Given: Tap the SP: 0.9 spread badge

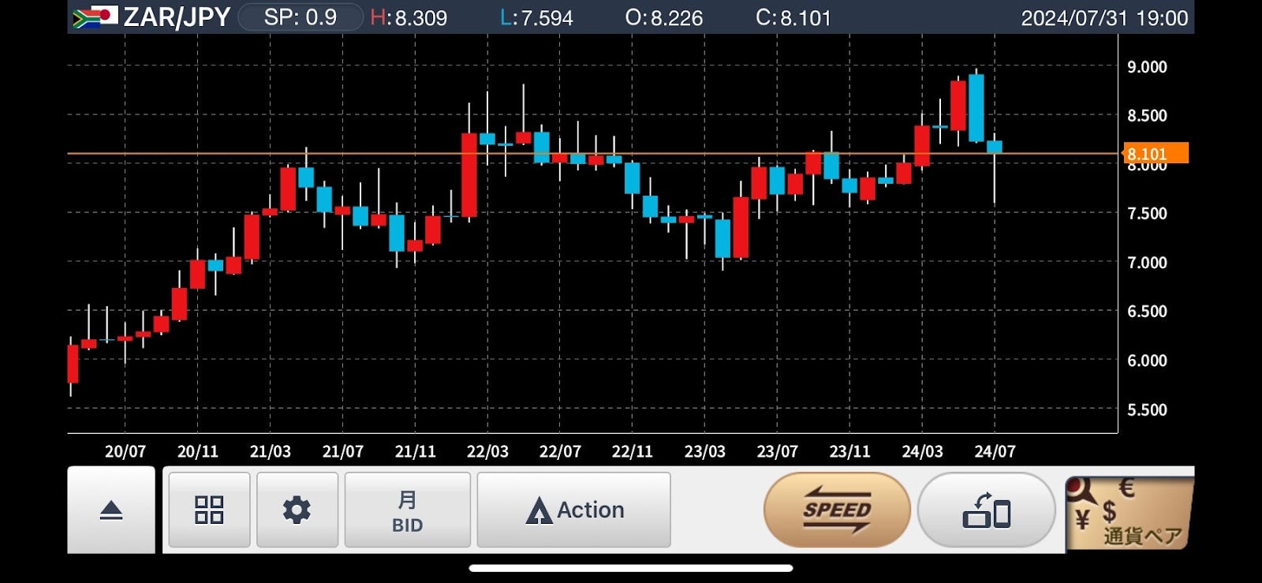Looking at the screenshot, I should coord(300,17).
